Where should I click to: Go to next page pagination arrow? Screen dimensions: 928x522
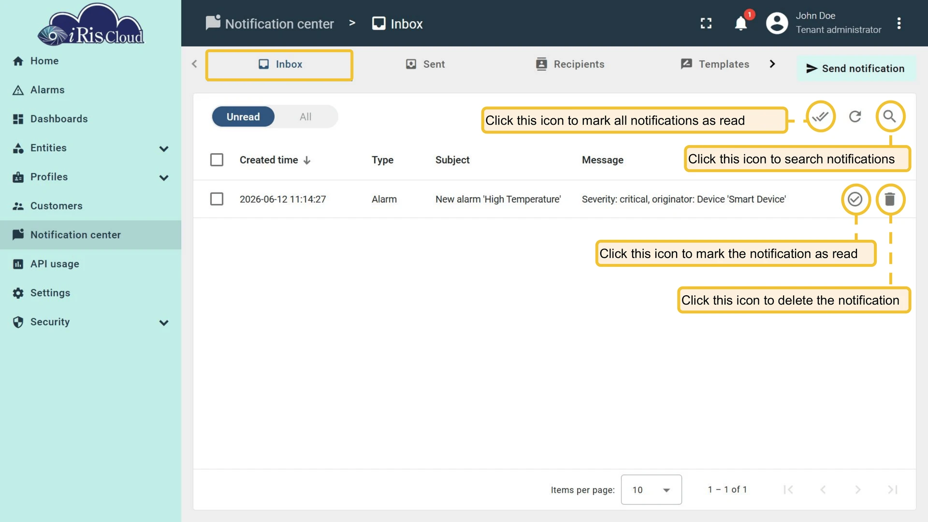click(x=858, y=490)
